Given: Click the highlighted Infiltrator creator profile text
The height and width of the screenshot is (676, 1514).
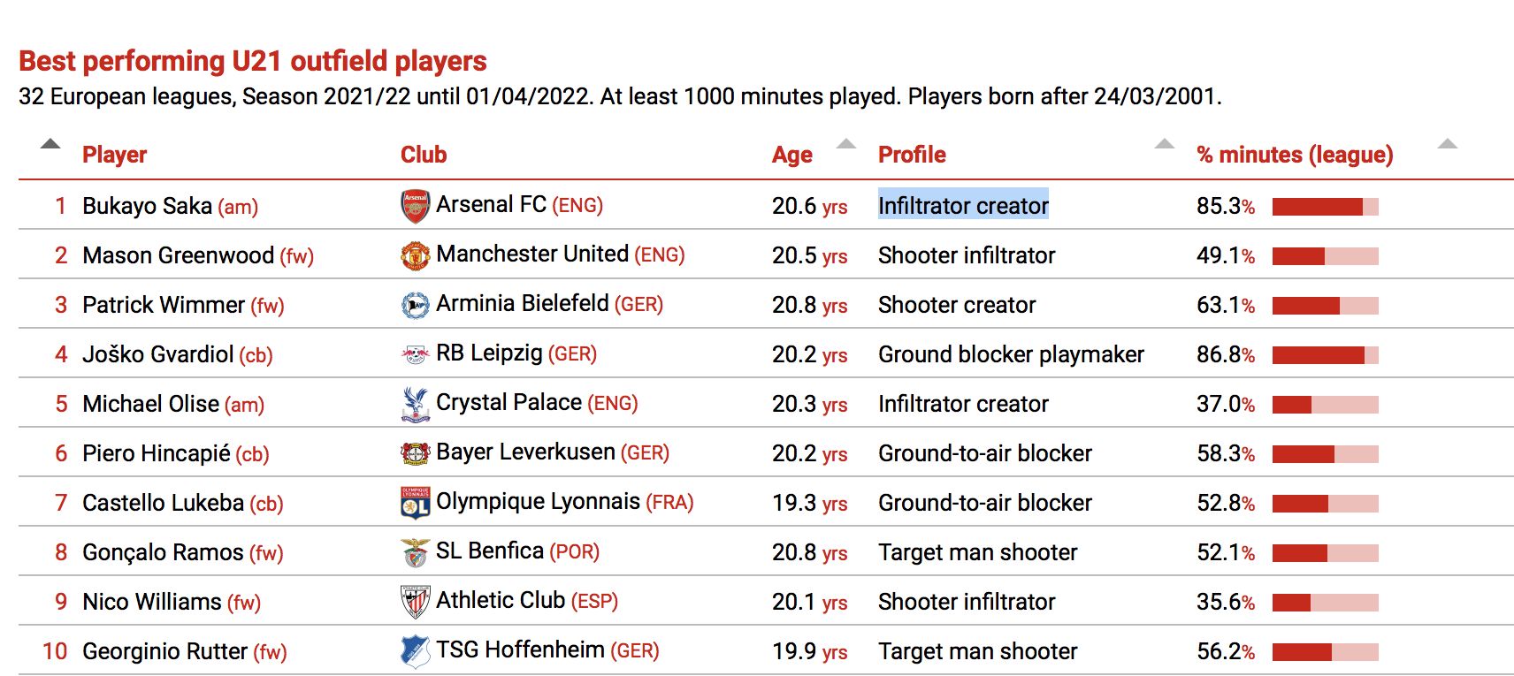Looking at the screenshot, I should [x=963, y=206].
